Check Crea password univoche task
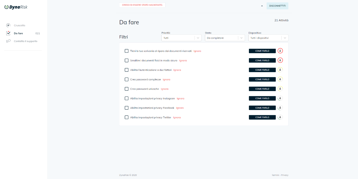The height and width of the screenshot is (179, 358). (x=127, y=89)
